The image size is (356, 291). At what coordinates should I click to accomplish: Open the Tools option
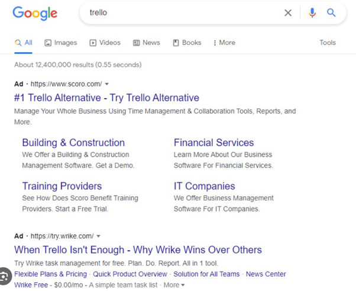(x=328, y=43)
